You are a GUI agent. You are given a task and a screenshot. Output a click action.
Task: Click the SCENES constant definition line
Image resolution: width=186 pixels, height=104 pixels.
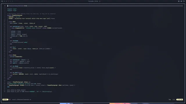point(32,18)
